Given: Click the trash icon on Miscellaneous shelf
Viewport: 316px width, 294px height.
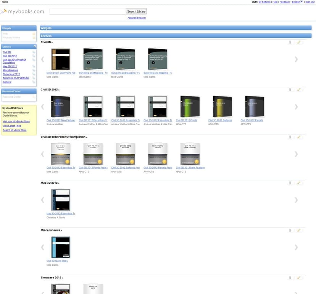Looking at the screenshot, I should point(290,230).
